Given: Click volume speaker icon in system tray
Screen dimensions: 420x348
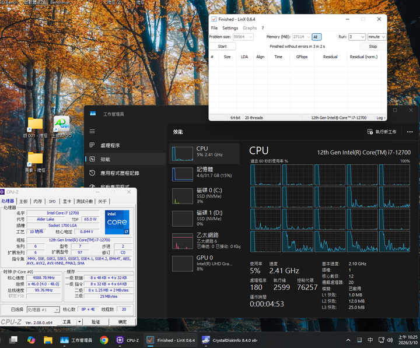Looking at the screenshot, I should pyautogui.click(x=390, y=340).
